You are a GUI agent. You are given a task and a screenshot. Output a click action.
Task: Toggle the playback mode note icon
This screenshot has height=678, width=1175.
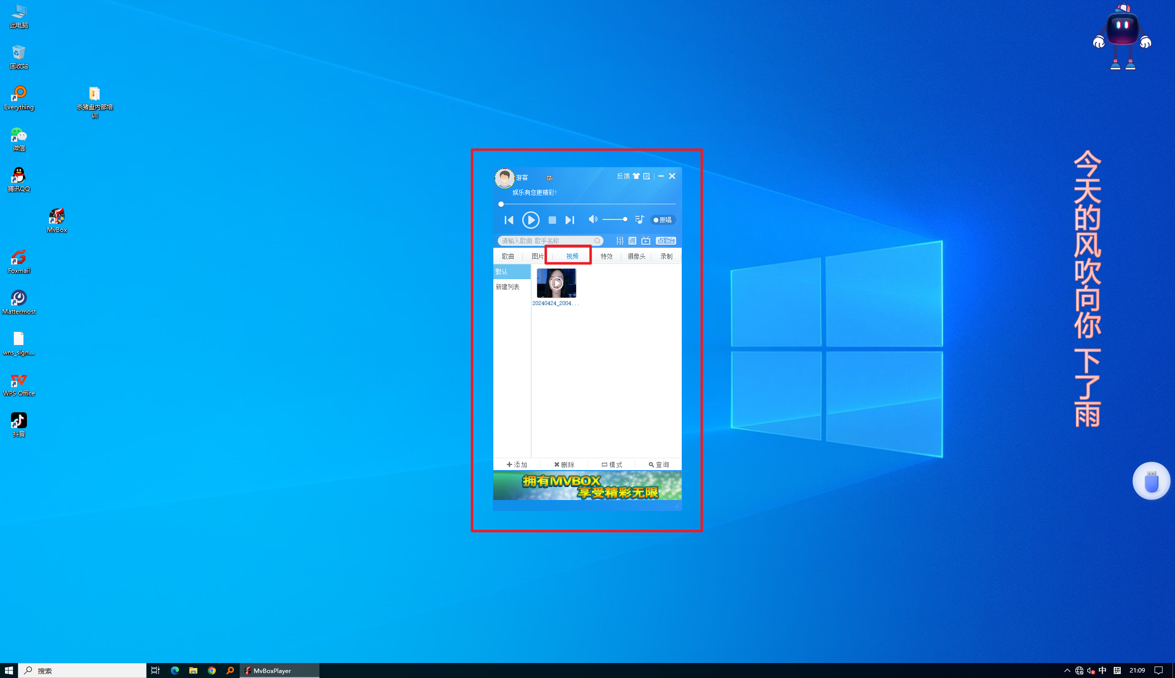(640, 219)
